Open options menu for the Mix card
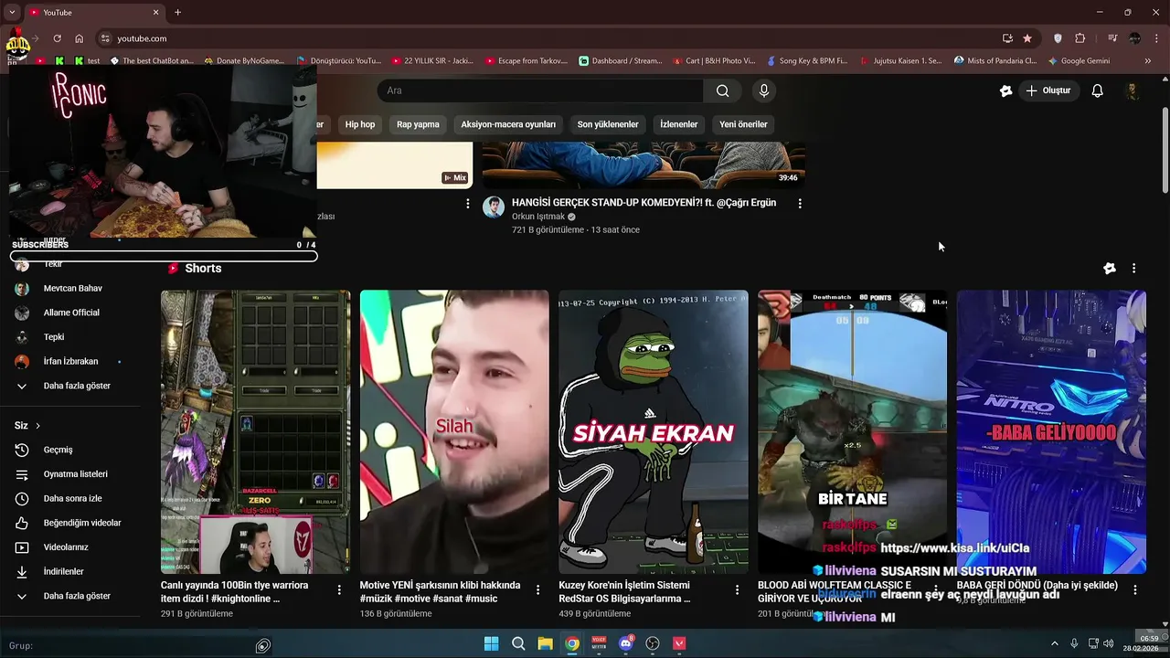 click(x=468, y=204)
